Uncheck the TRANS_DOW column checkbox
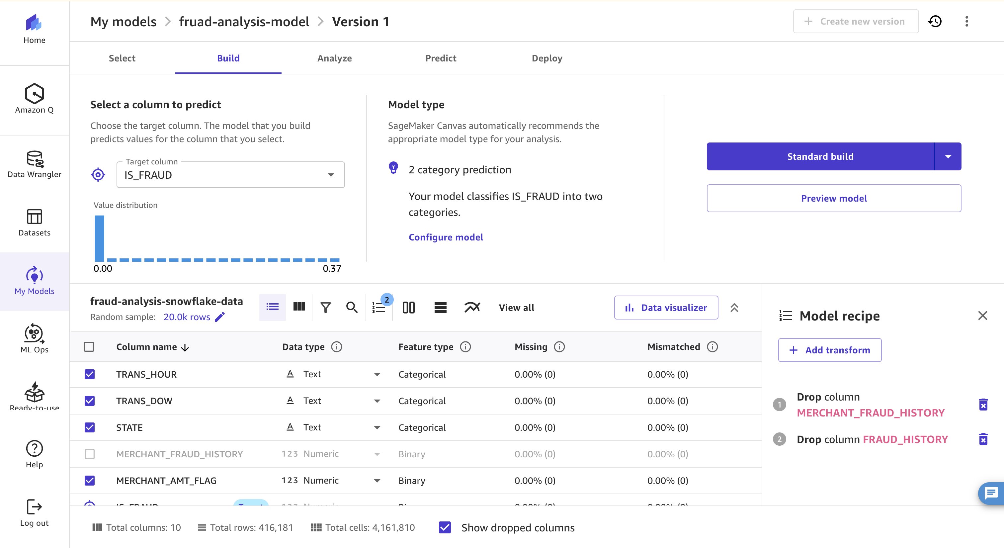 tap(90, 401)
